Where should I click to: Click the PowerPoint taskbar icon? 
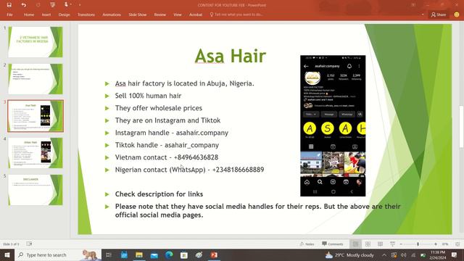click(x=214, y=254)
